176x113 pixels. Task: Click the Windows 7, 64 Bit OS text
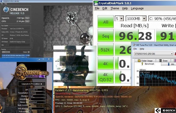point(19,35)
